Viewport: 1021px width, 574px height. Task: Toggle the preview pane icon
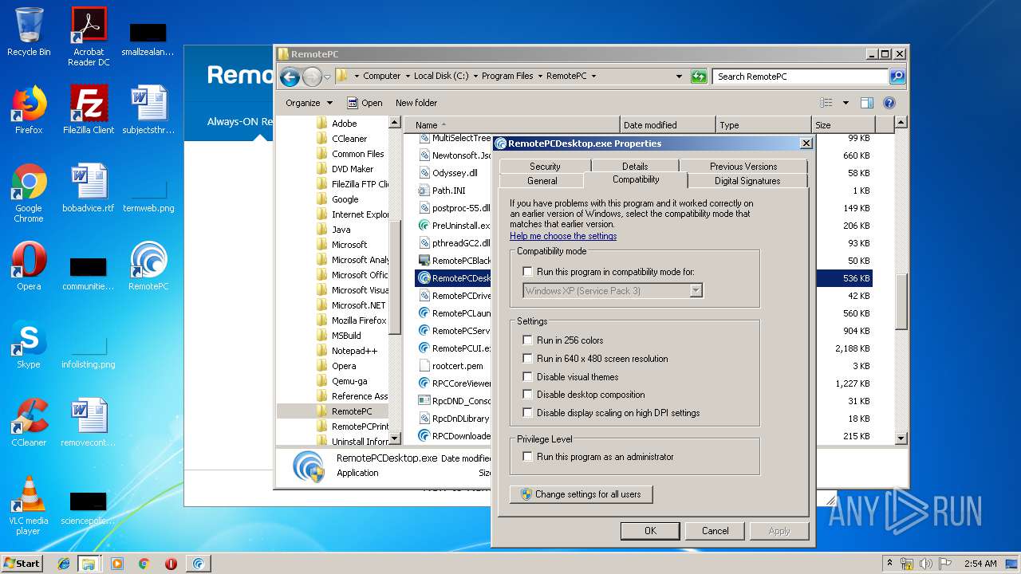(867, 103)
